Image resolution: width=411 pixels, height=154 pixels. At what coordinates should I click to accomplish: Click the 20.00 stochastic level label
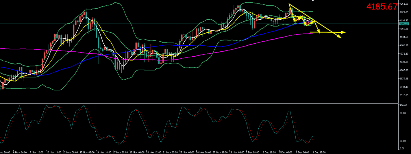click(403, 141)
